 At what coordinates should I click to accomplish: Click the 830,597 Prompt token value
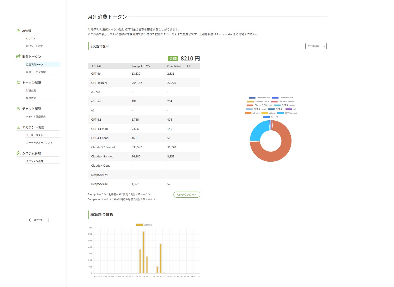137,147
